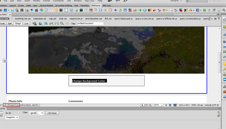This screenshot has height=129, width=226.
Task: Click the CSS Panel button
Action: pyautogui.click(x=52, y=113)
